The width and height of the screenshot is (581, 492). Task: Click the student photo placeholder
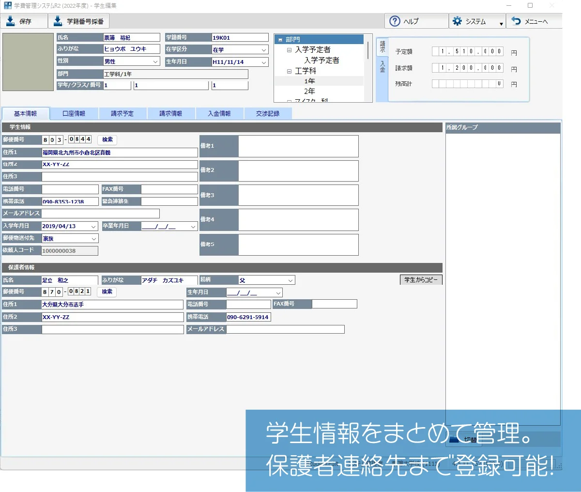point(28,62)
